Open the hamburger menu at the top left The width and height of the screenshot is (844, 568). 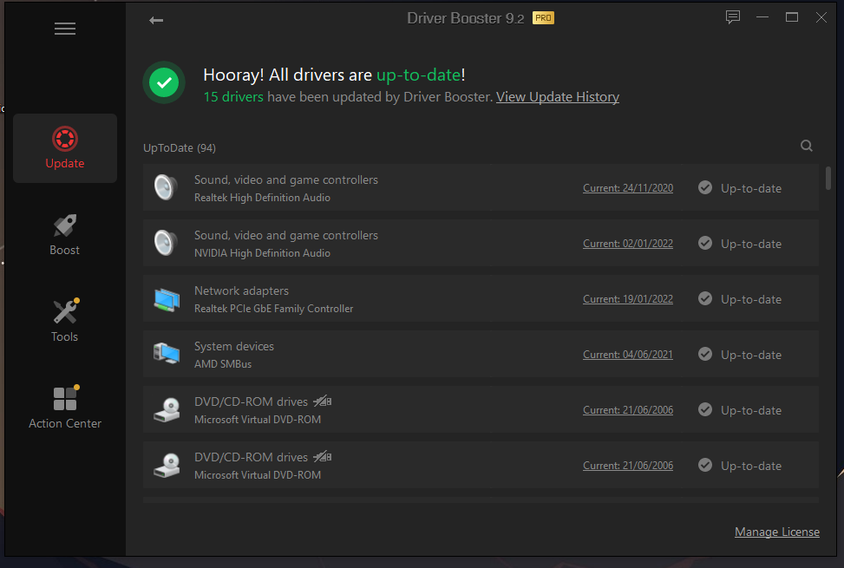click(64, 29)
